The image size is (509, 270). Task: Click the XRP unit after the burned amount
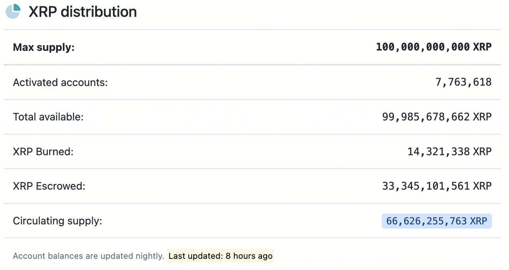482,152
